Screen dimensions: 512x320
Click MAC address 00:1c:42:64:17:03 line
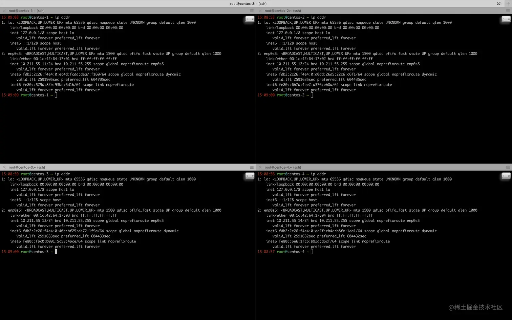point(63,215)
